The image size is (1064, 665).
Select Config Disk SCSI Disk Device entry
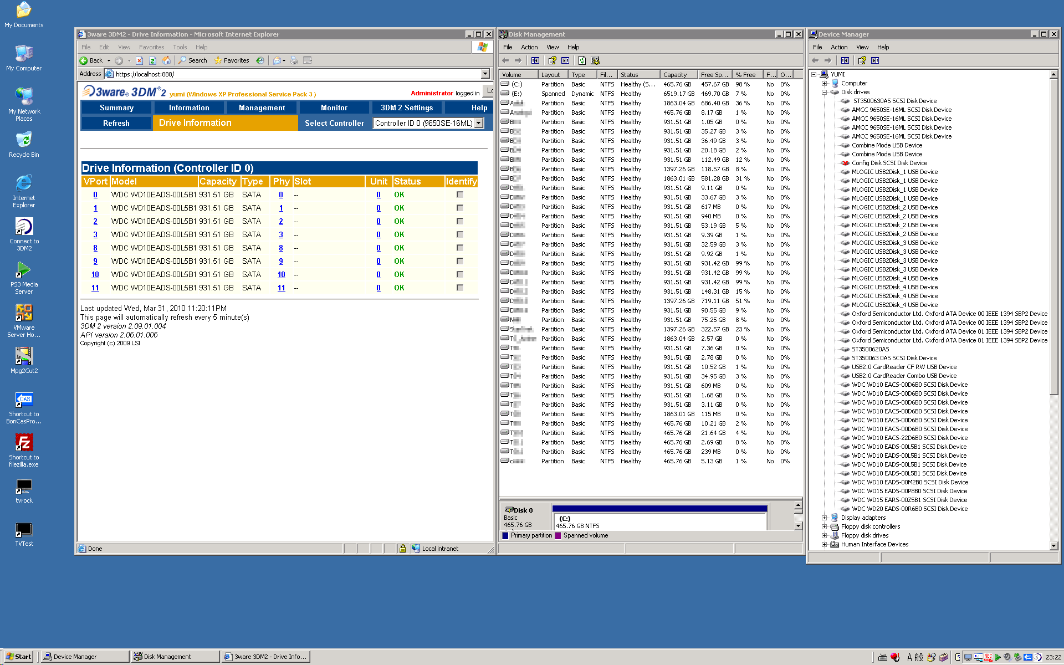tap(889, 163)
